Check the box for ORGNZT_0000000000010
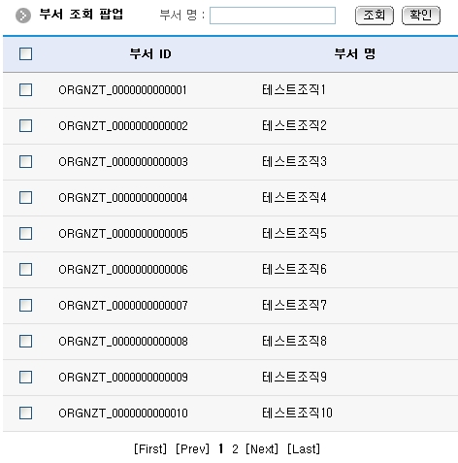 [25, 413]
